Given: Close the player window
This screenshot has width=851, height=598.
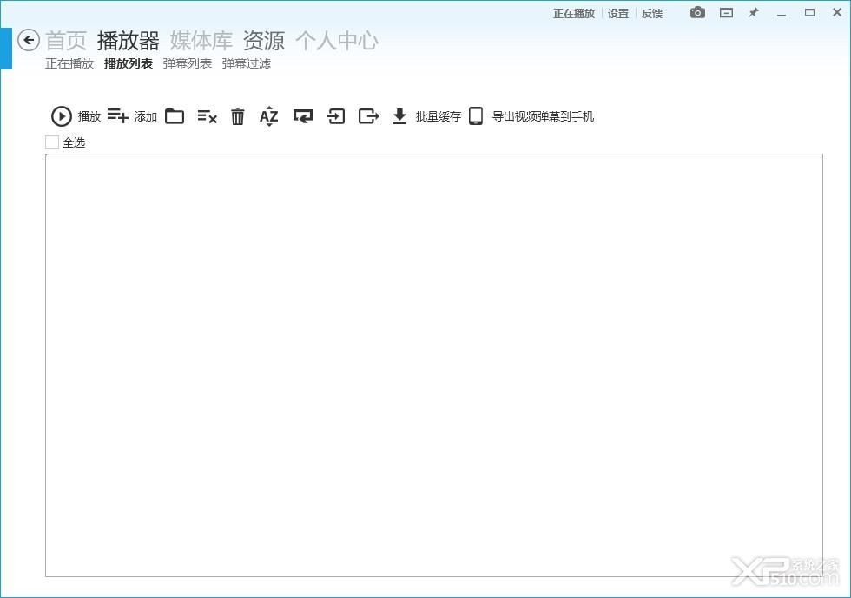Looking at the screenshot, I should point(837,12).
